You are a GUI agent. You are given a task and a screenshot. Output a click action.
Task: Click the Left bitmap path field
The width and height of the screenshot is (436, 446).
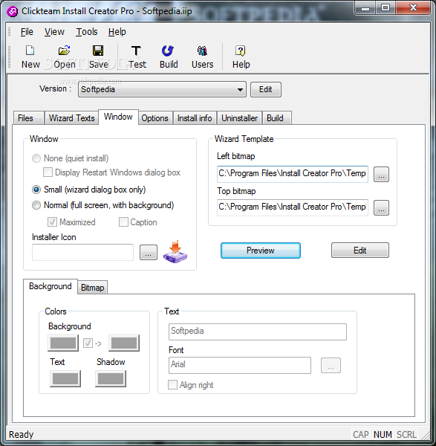pos(293,174)
